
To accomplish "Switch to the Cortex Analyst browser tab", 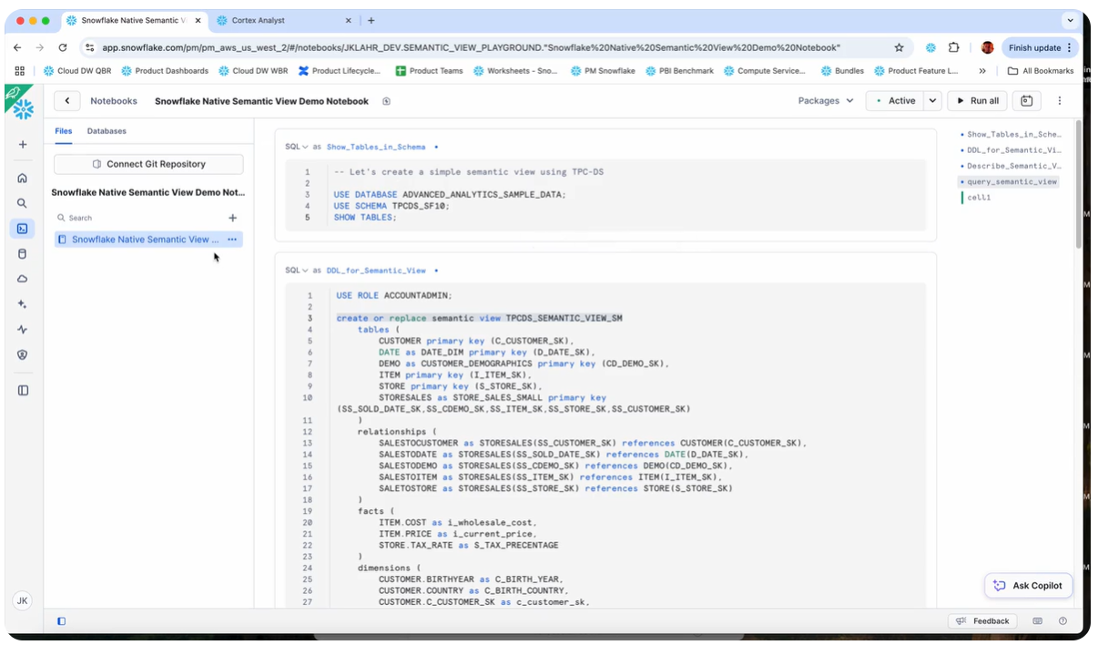I will [x=284, y=20].
